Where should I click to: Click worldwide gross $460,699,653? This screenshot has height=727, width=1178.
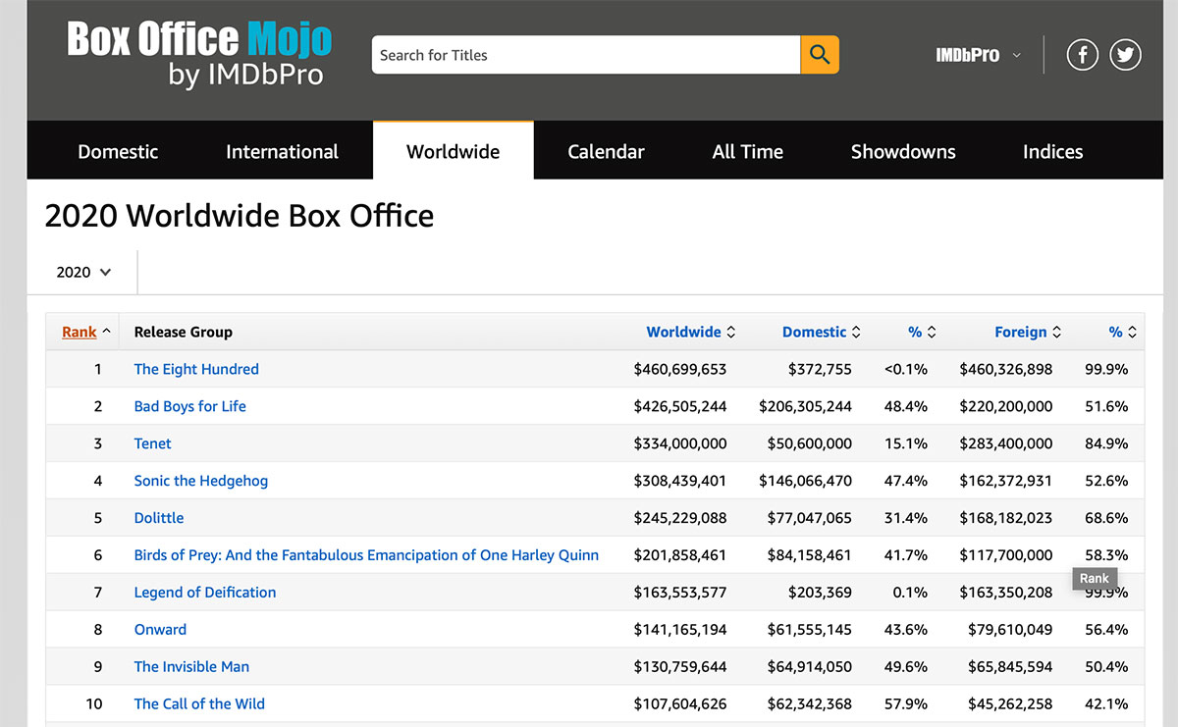coord(680,369)
